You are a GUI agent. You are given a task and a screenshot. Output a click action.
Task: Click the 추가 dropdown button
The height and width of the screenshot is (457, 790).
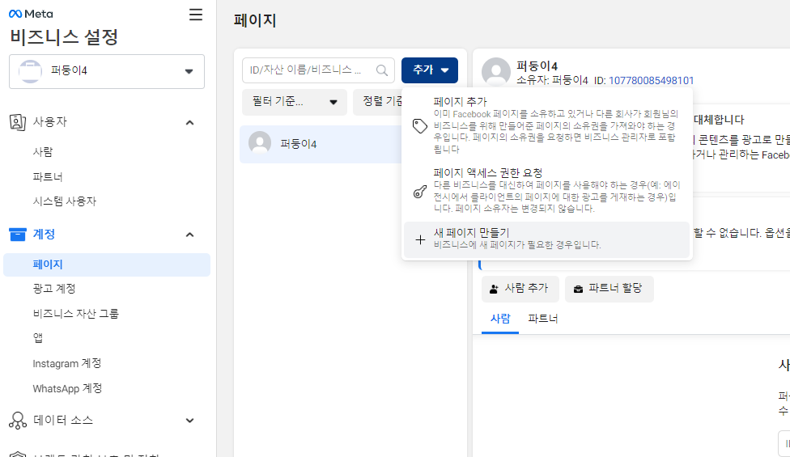tap(430, 70)
